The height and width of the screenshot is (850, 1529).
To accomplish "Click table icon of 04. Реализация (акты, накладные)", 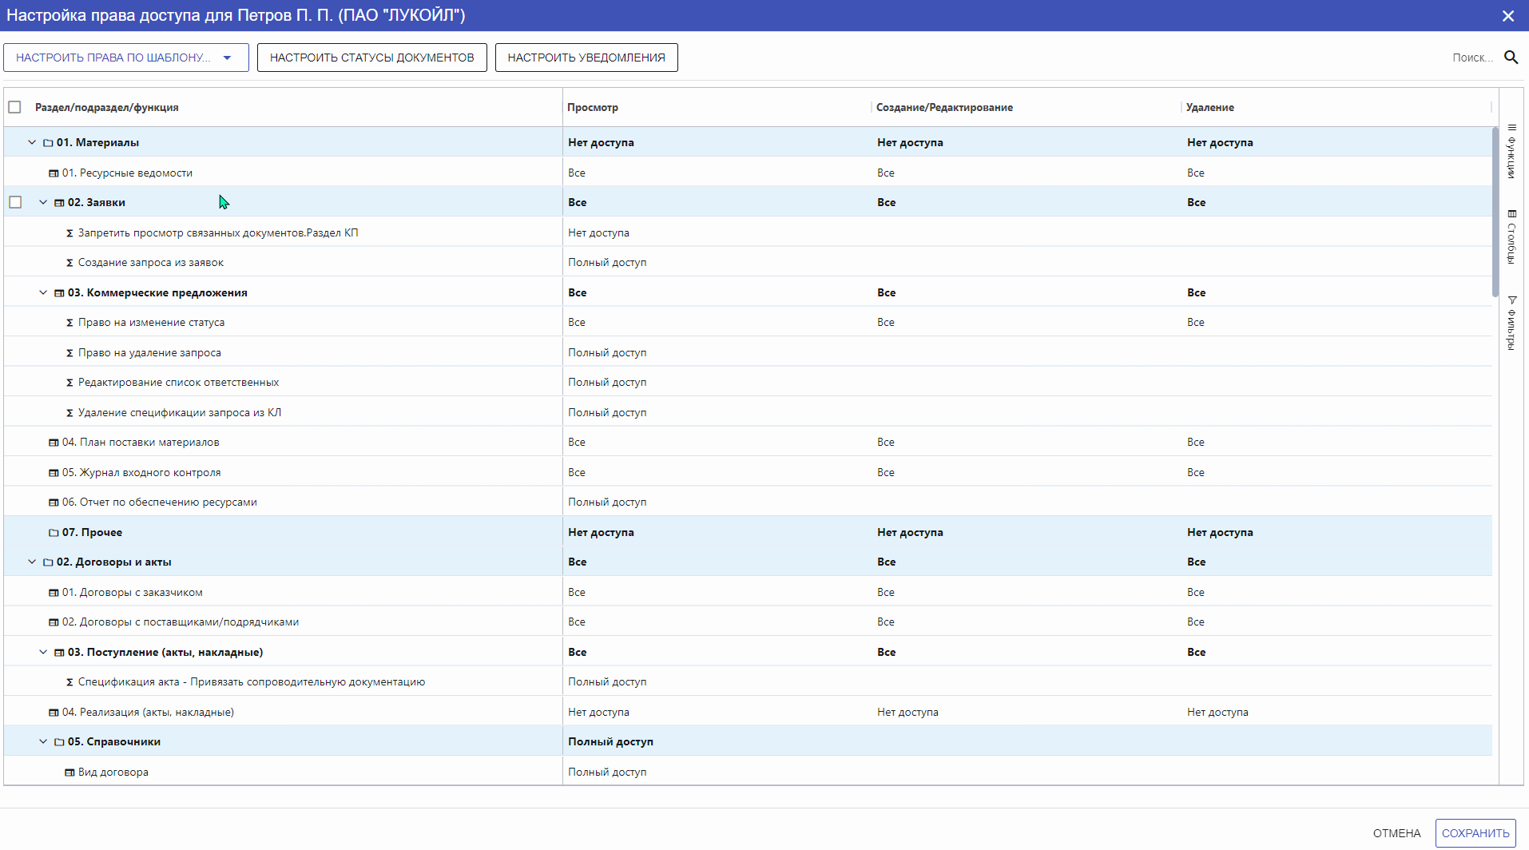I will [x=54, y=713].
